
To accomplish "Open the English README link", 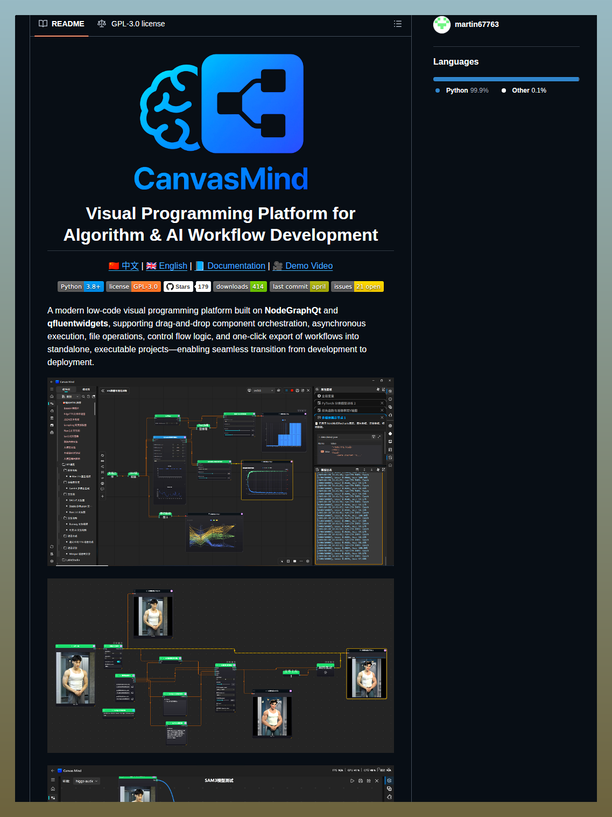I will (167, 266).
